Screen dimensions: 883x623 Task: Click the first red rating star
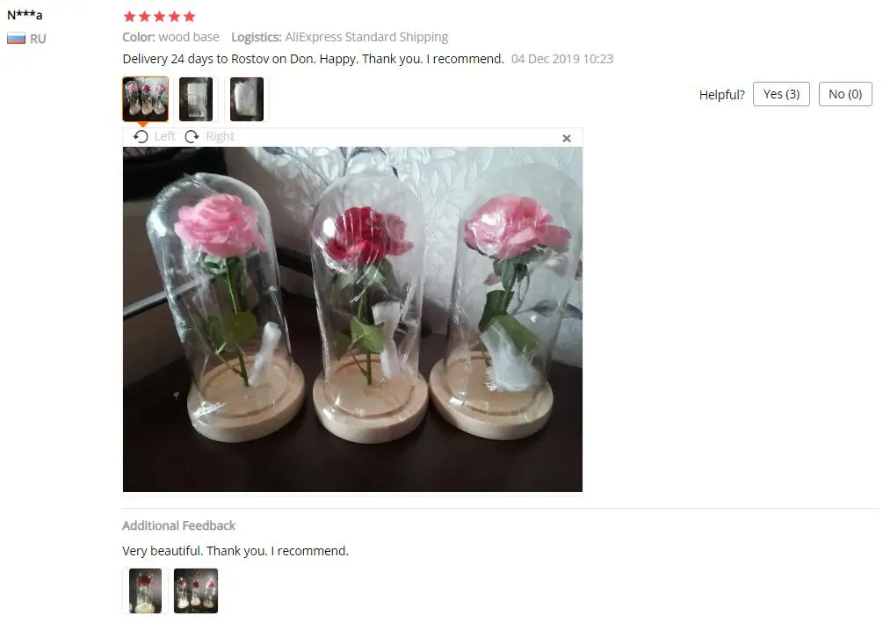click(129, 17)
